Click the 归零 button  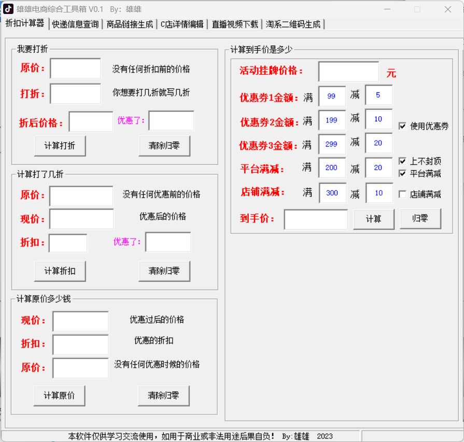click(420, 218)
